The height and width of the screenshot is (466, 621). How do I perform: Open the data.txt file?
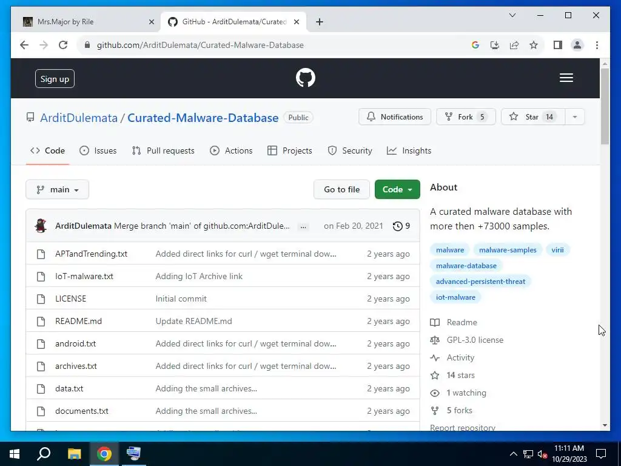coord(69,389)
